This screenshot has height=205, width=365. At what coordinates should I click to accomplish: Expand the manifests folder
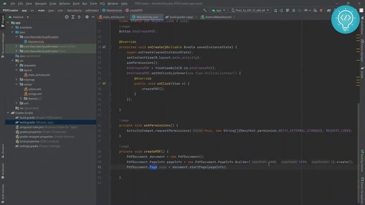13,27
